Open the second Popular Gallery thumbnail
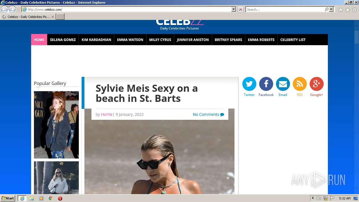Image resolution: width=359 pixels, height=202 pixels. point(56,178)
